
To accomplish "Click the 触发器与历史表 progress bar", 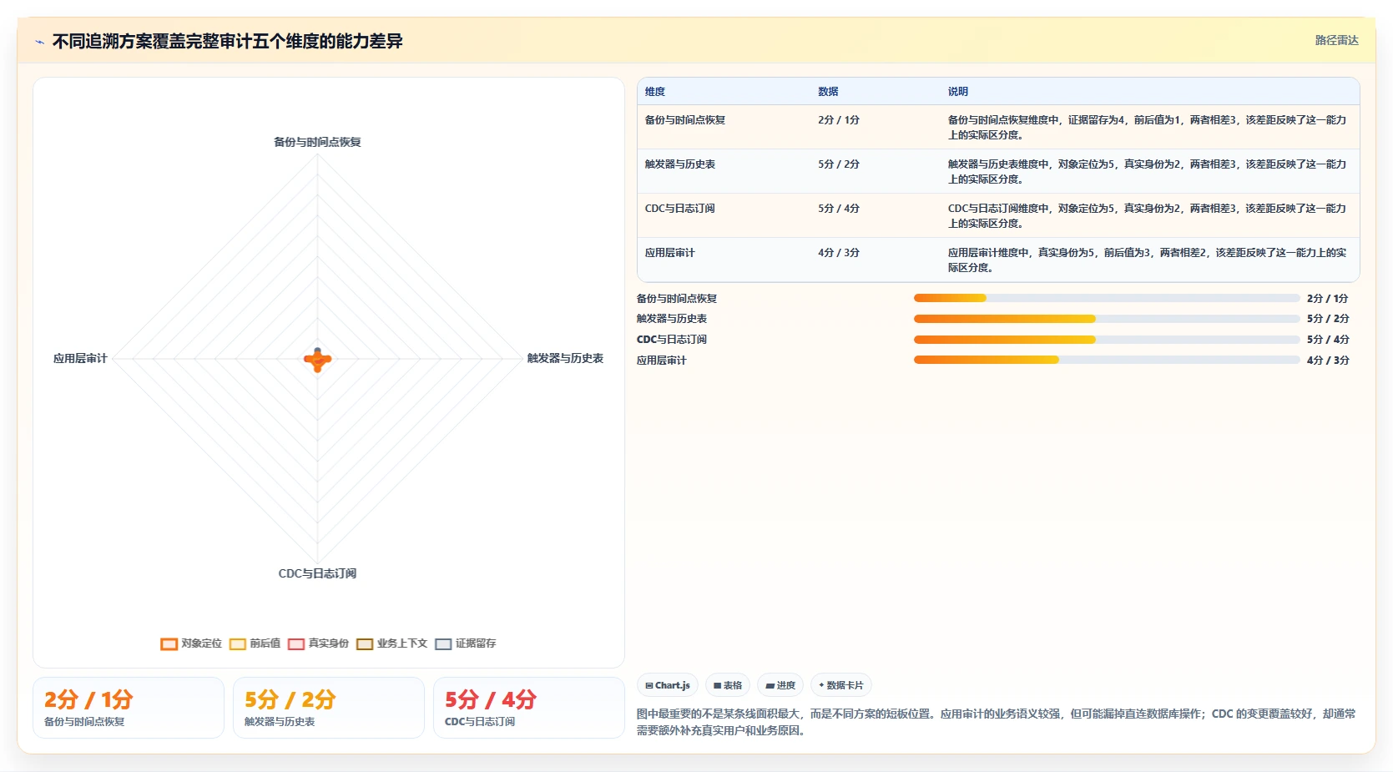I will pos(1107,319).
